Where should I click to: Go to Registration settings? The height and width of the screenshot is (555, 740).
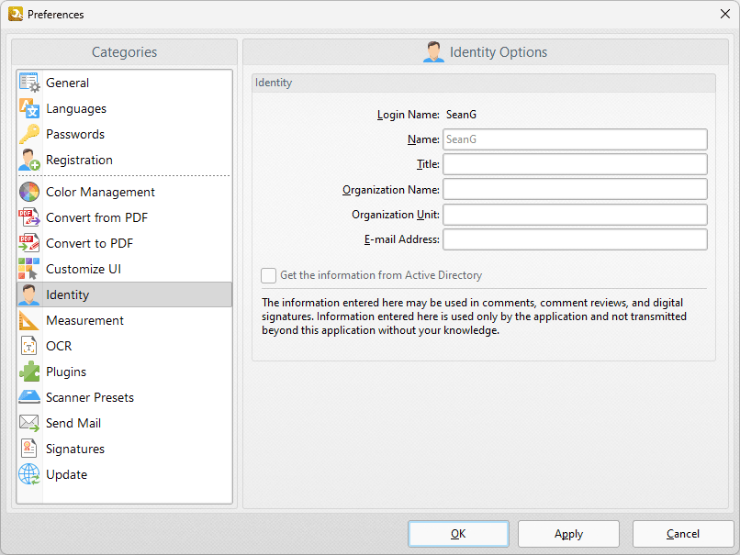(x=125, y=160)
